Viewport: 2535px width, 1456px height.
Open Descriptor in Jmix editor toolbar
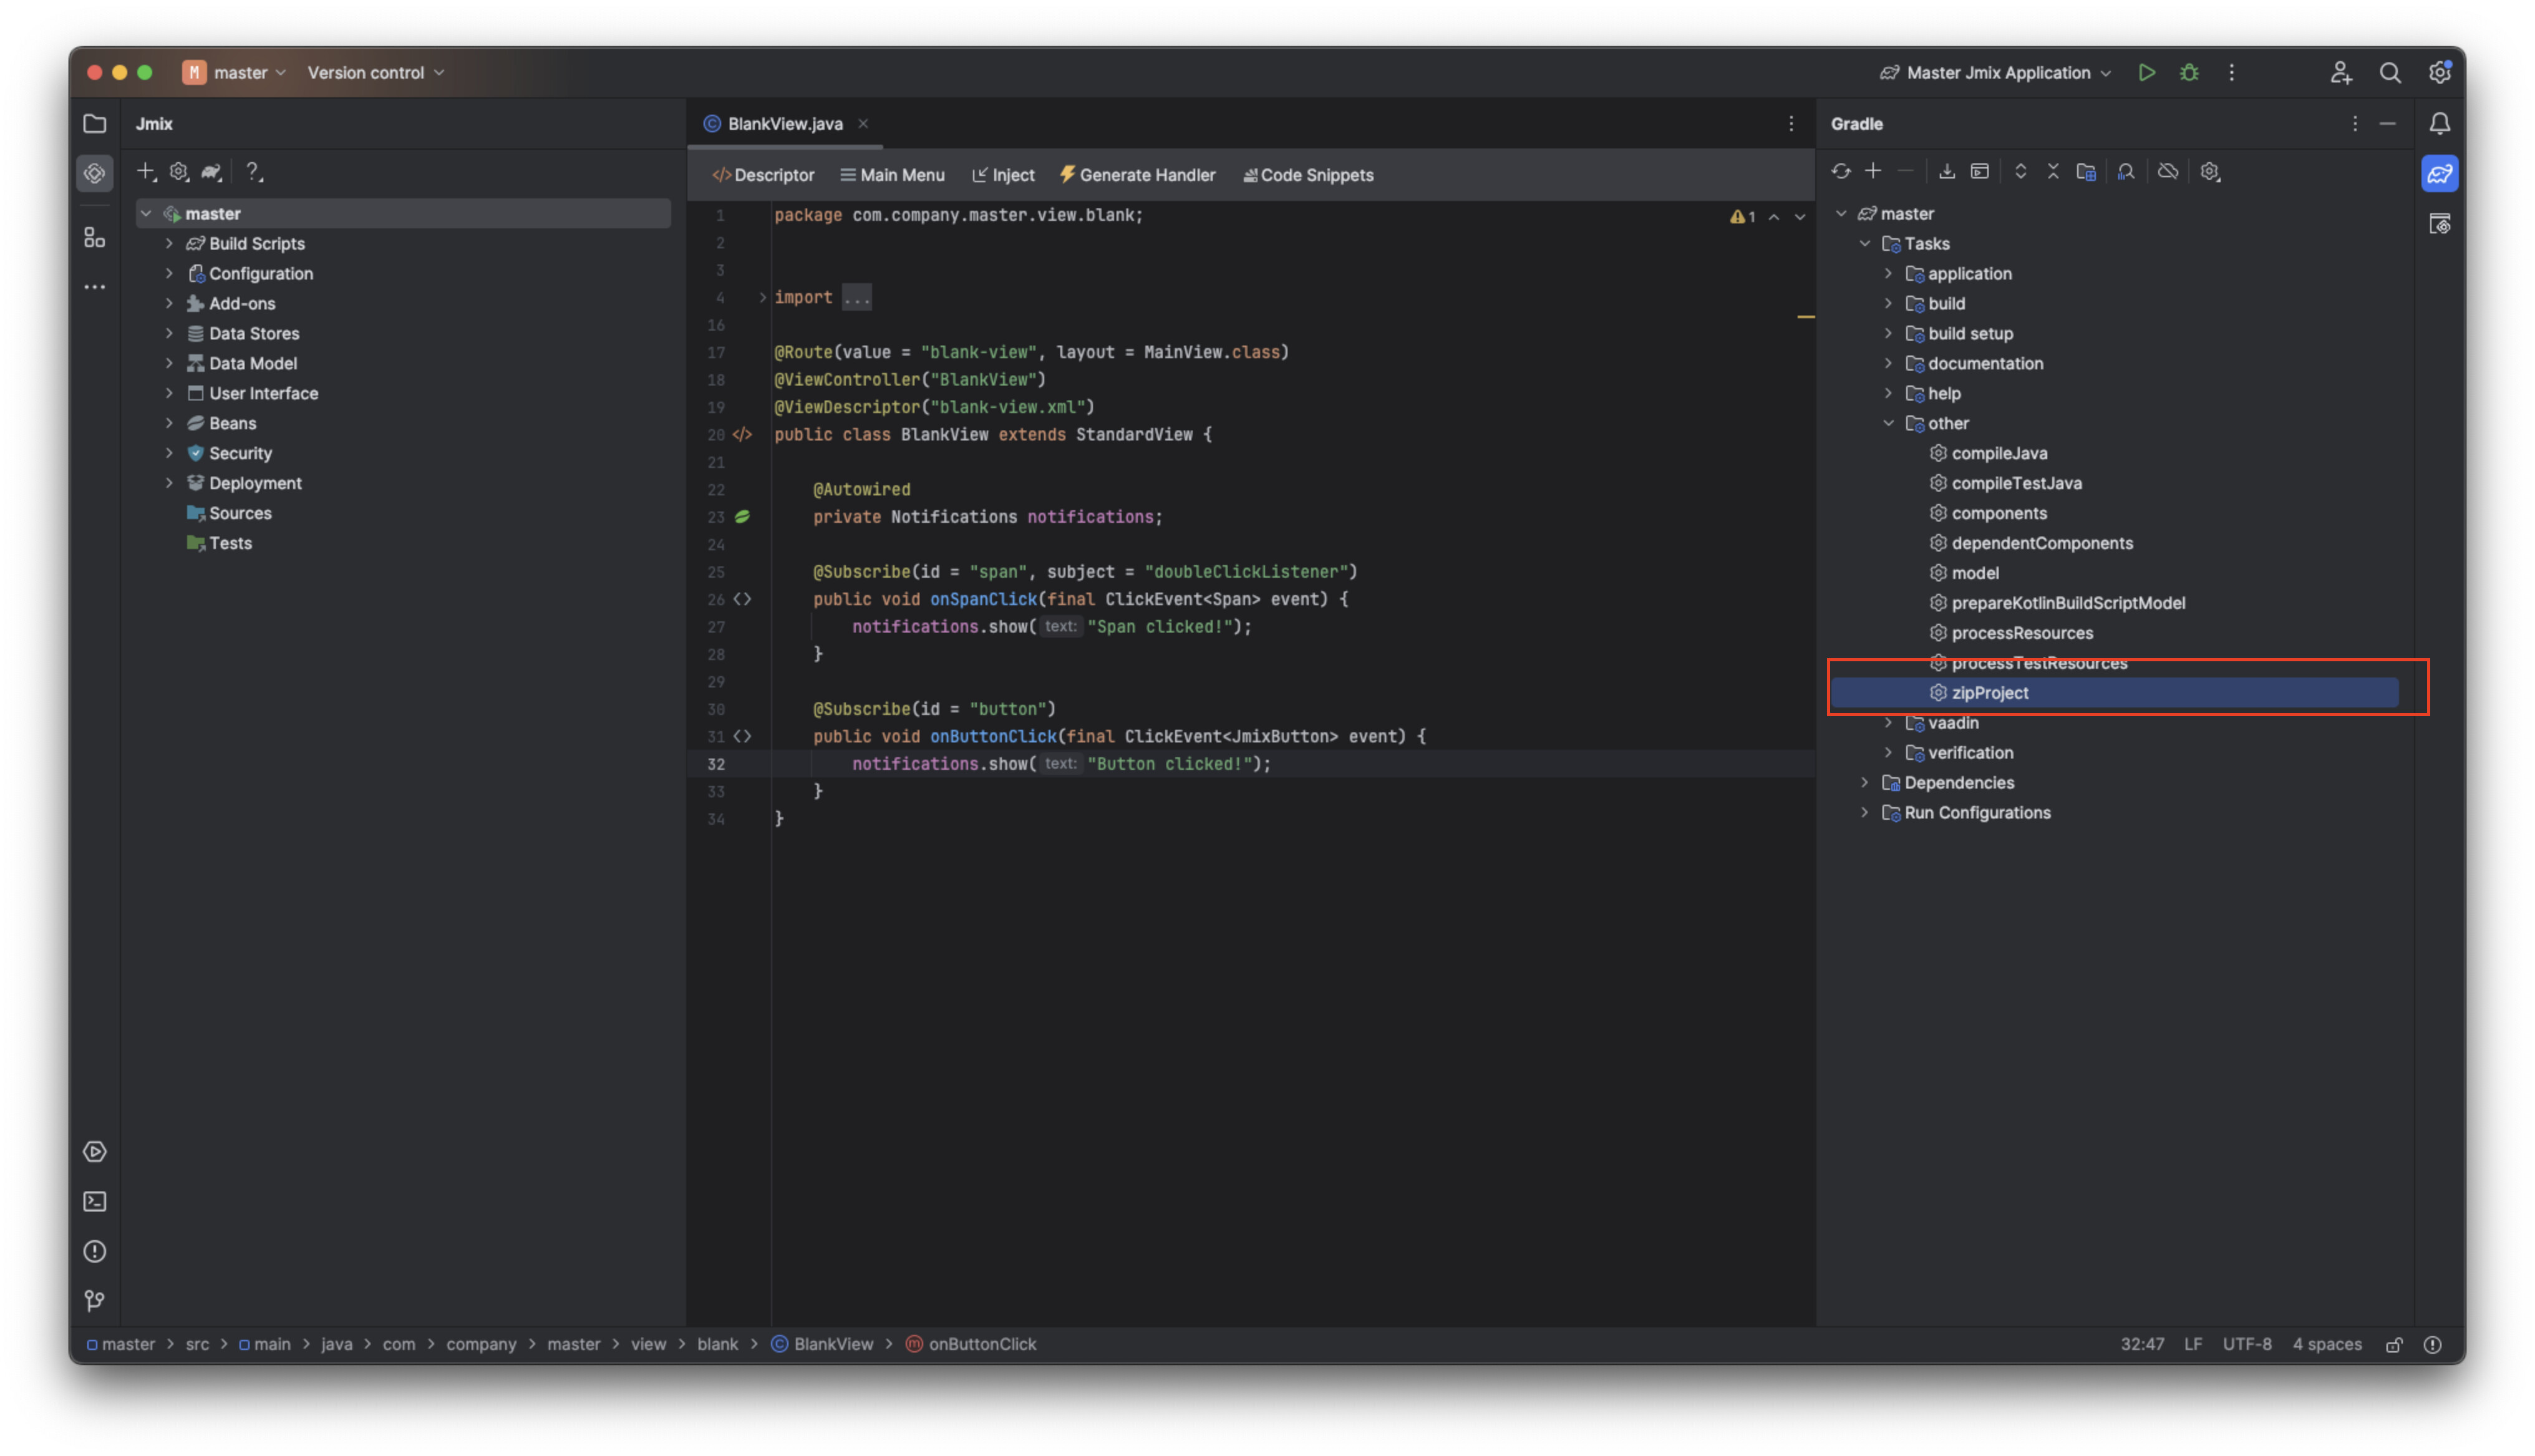[763, 174]
